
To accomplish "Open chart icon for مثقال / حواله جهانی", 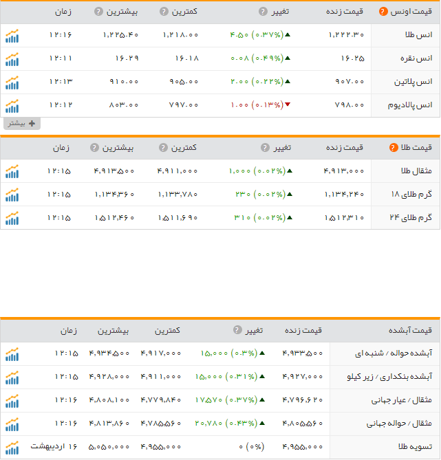I will click(x=12, y=424).
